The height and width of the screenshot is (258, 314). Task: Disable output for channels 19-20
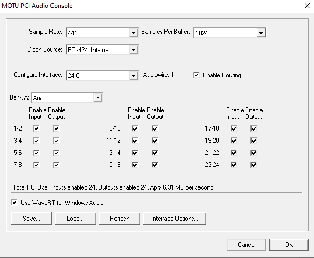coord(254,141)
